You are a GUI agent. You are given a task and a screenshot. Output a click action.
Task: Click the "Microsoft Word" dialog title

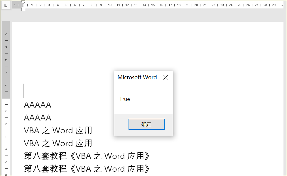coord(137,77)
